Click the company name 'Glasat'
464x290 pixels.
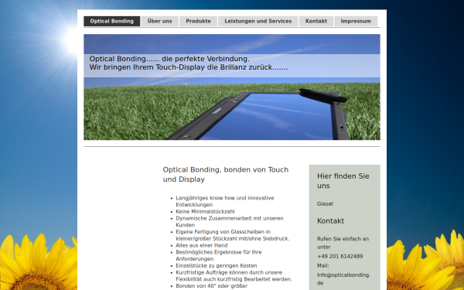click(325, 204)
